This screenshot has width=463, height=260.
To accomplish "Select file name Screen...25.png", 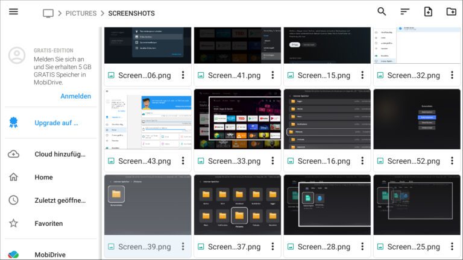I will point(414,247).
